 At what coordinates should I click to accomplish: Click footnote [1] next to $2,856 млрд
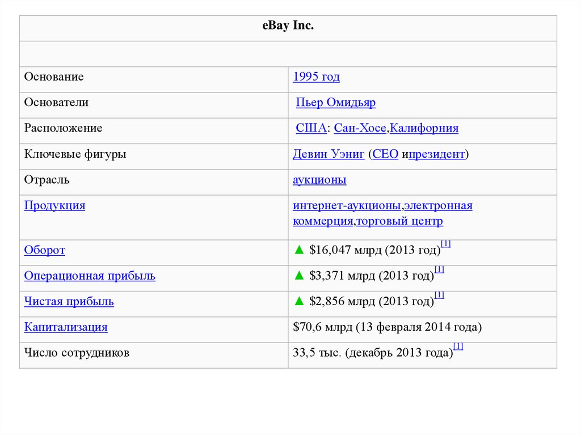click(439, 295)
